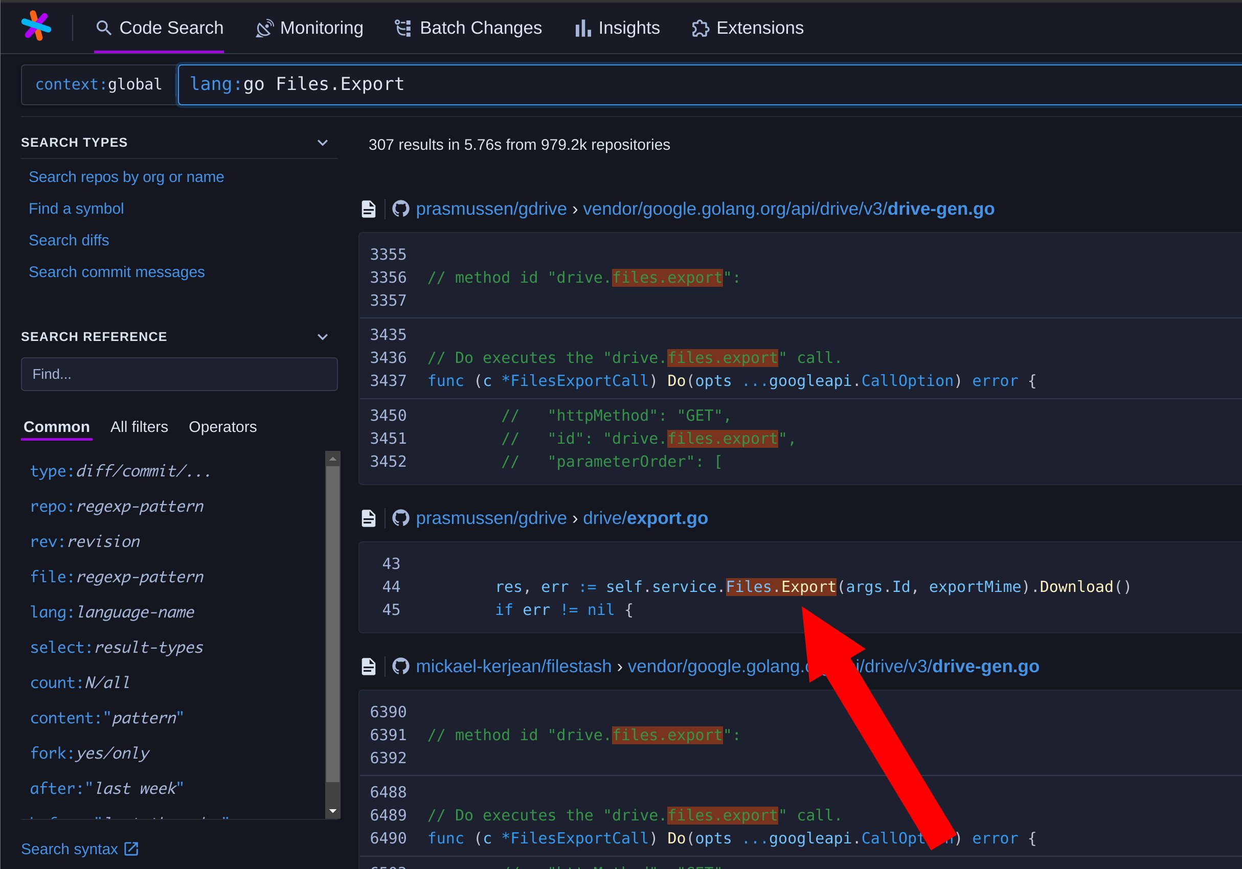Go to Batch Changes
This screenshot has height=869, width=1242.
468,28
